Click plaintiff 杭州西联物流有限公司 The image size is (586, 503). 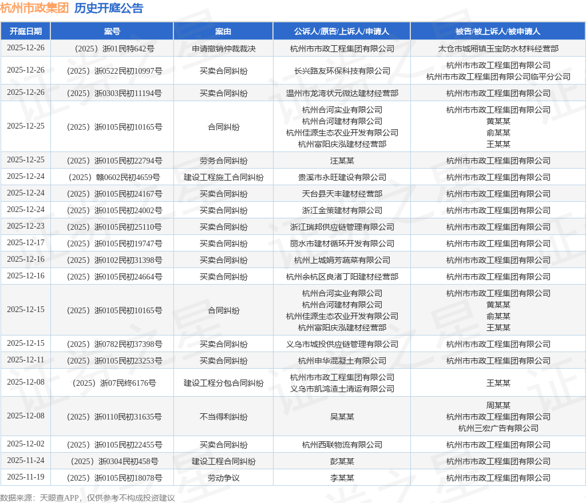pyautogui.click(x=342, y=445)
